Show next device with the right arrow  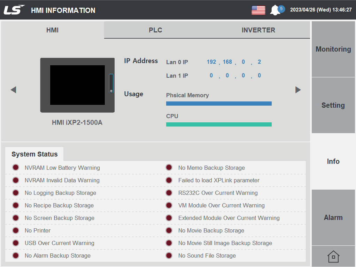point(298,90)
